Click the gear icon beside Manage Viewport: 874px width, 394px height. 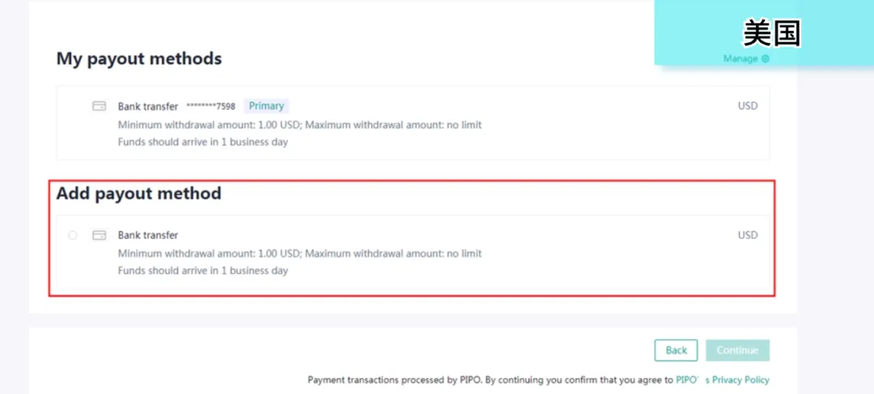766,59
